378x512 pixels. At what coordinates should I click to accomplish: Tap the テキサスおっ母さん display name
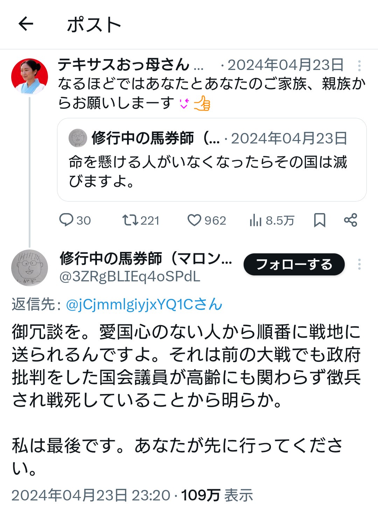point(124,65)
